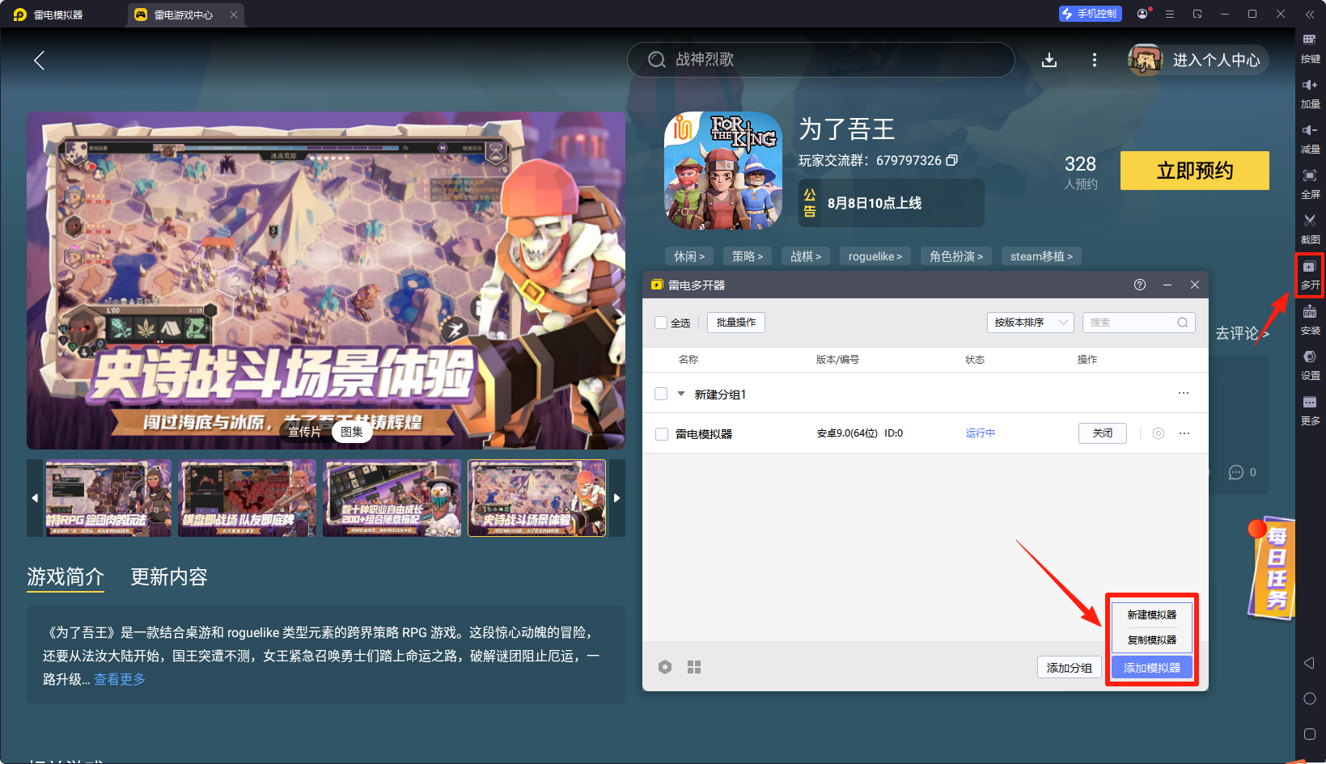The width and height of the screenshot is (1326, 764).
Task: Open the download manager icon near search
Action: (x=1049, y=60)
